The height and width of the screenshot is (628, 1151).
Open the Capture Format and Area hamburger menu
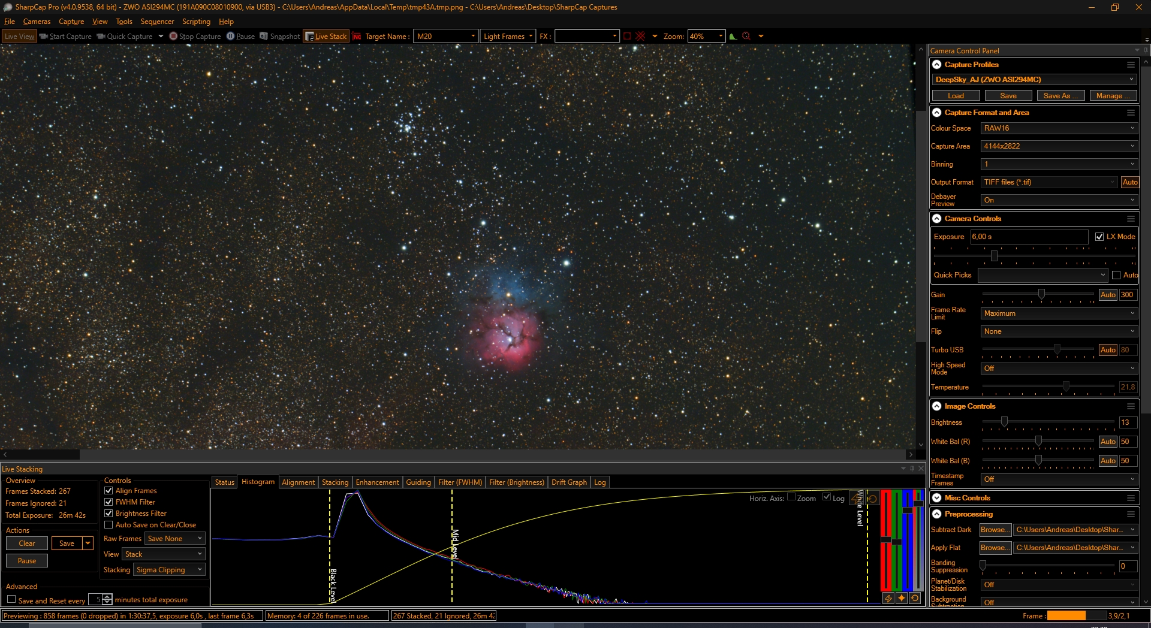1131,113
